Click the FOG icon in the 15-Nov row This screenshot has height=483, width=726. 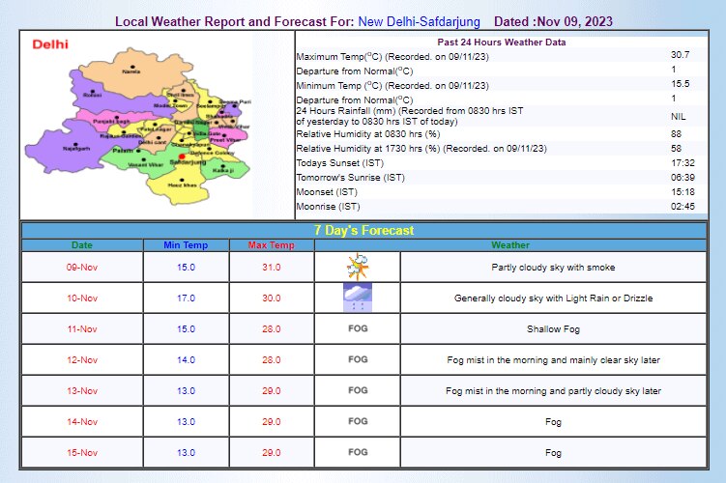pos(358,452)
